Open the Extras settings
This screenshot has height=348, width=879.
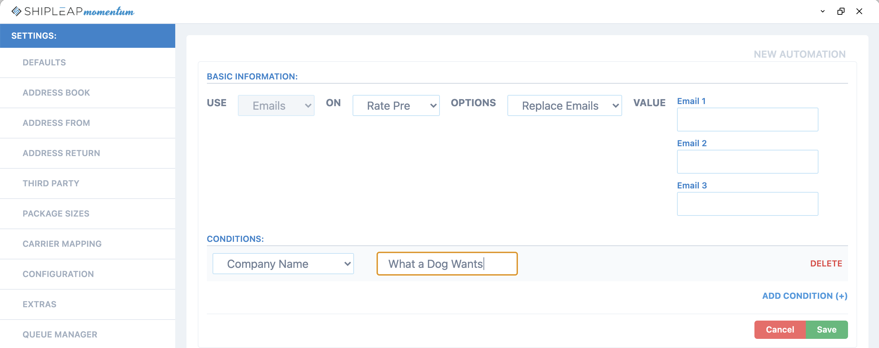[88, 304]
